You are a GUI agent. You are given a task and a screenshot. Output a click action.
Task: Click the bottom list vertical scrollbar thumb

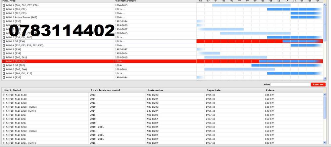point(325,107)
